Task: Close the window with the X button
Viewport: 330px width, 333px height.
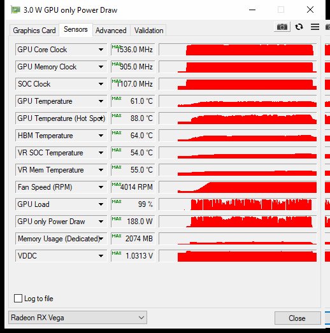Action: (x=310, y=10)
